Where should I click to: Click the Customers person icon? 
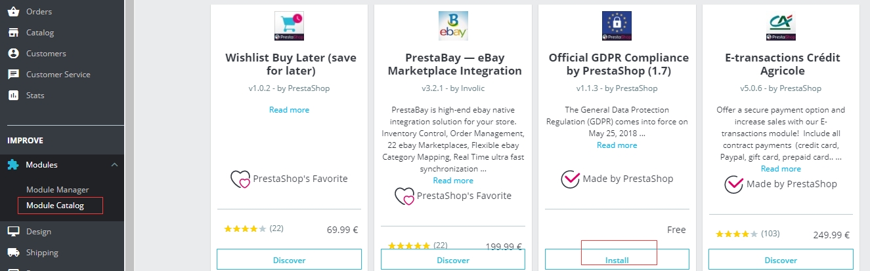tap(12, 53)
